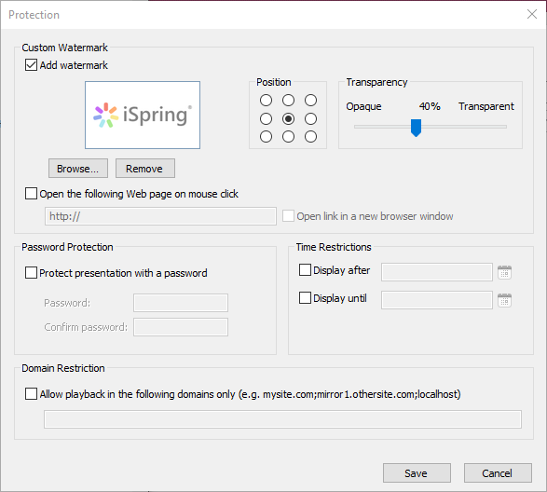Uncheck the Add watermark checkbox

(31, 65)
